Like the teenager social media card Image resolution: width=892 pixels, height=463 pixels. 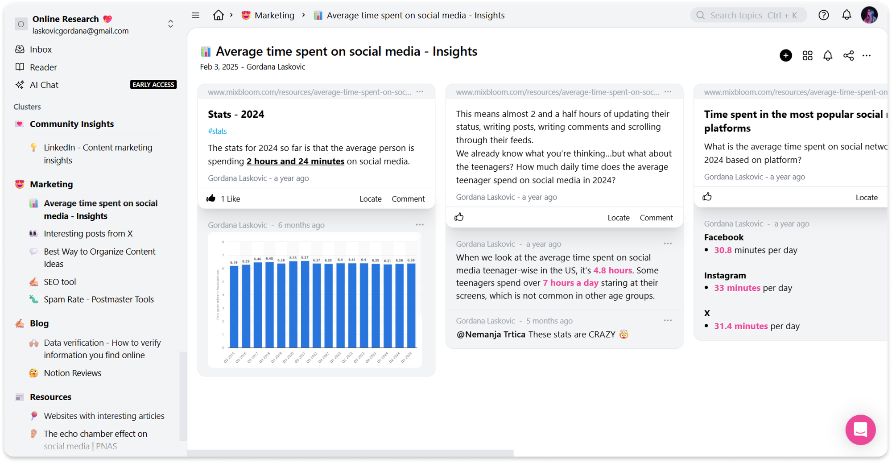click(x=459, y=217)
